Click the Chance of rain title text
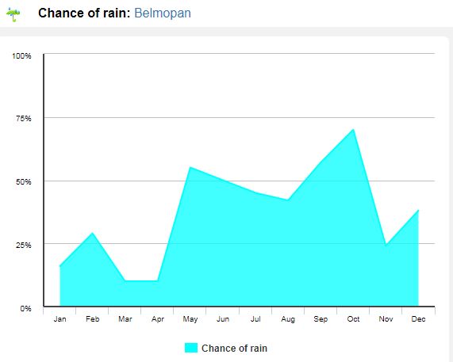 click(x=84, y=13)
